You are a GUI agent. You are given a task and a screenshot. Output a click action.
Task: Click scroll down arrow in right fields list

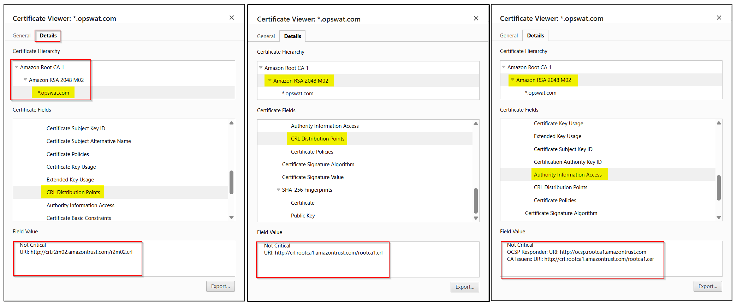(719, 217)
